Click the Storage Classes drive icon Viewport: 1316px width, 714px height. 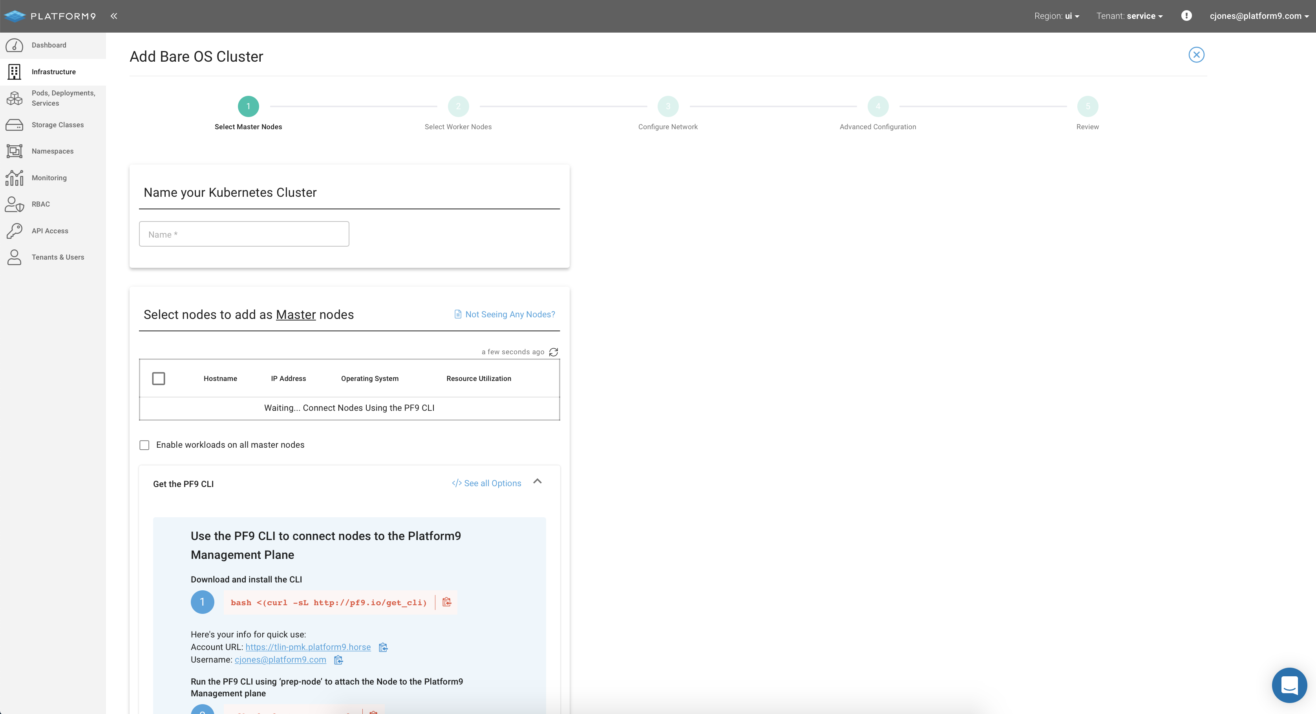click(14, 125)
